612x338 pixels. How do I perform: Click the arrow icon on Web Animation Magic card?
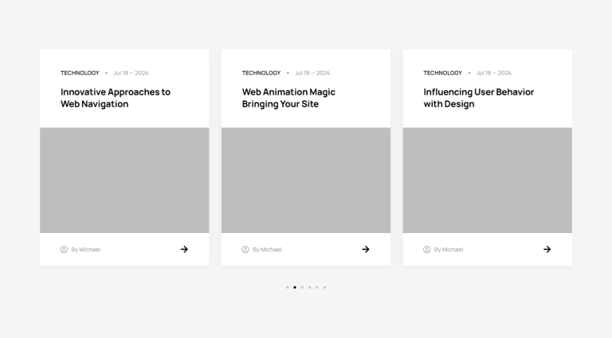pyautogui.click(x=366, y=249)
